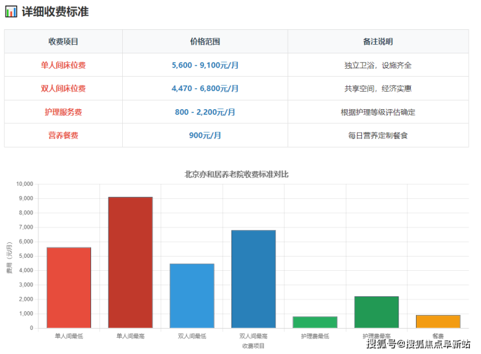Click the 单人间最低 axis label
The width and height of the screenshot is (481, 354).
(x=69, y=336)
